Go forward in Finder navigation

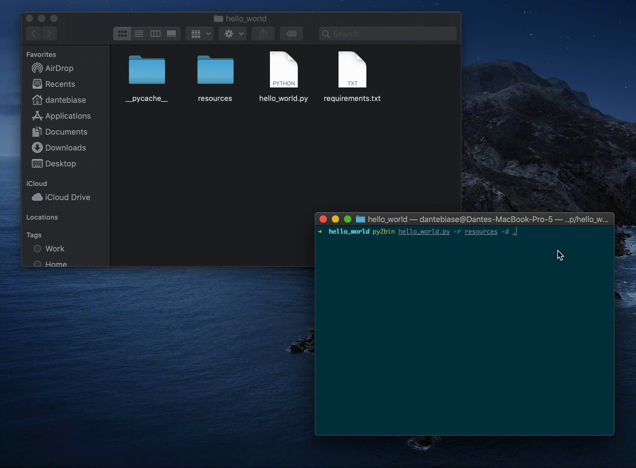pos(49,34)
